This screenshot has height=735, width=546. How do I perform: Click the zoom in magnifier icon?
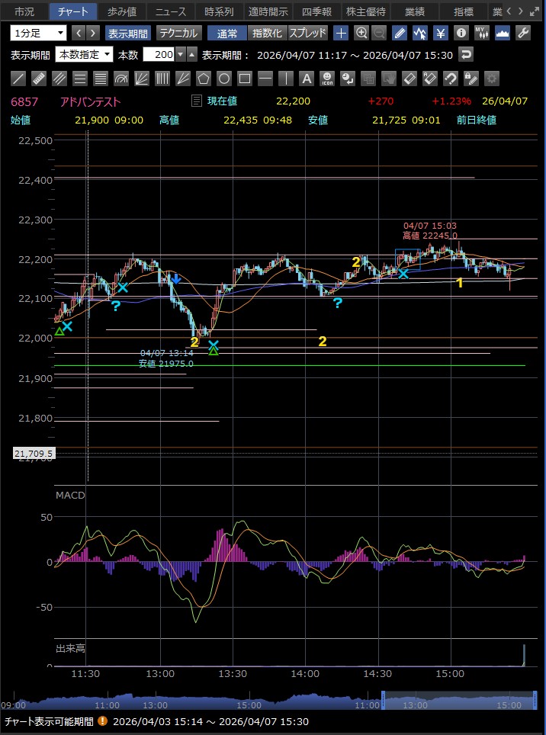coord(361,33)
